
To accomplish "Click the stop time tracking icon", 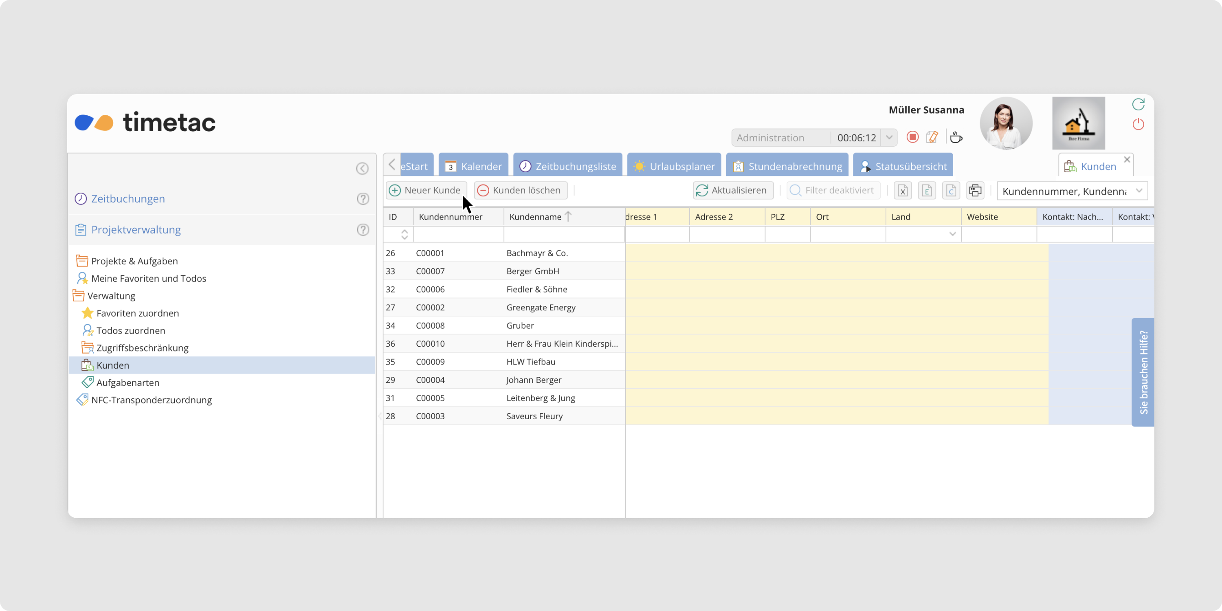I will click(912, 137).
